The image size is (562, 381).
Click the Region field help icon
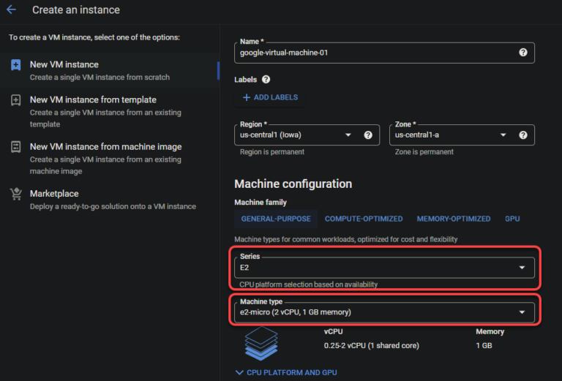pos(368,135)
